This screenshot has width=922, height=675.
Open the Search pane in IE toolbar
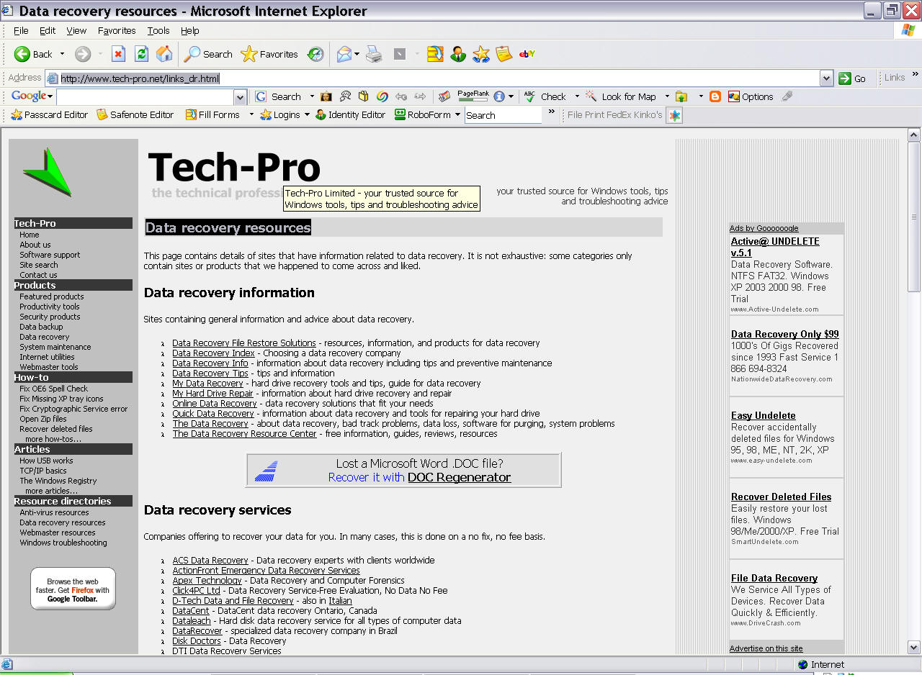208,54
